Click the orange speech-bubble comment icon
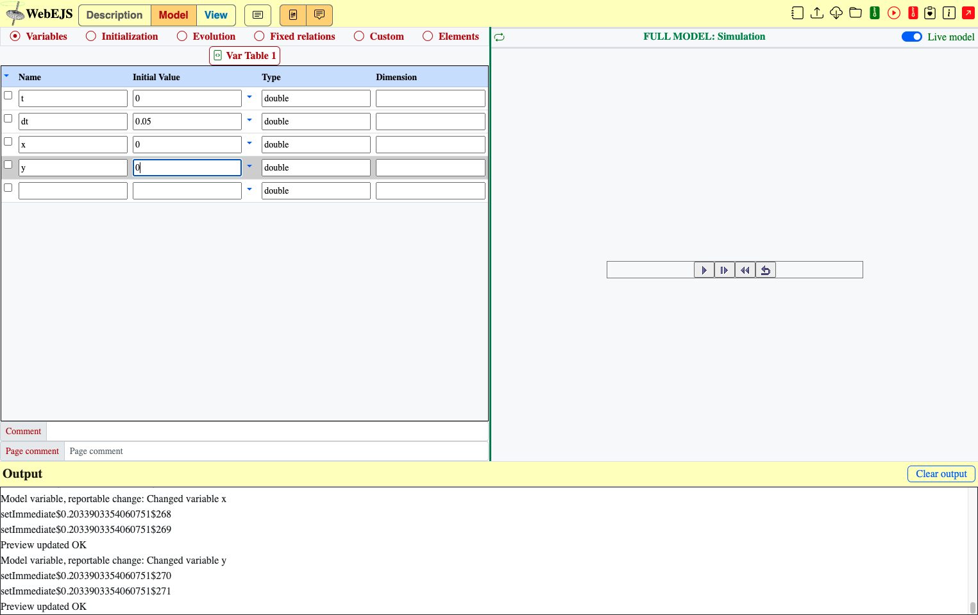 (x=319, y=15)
